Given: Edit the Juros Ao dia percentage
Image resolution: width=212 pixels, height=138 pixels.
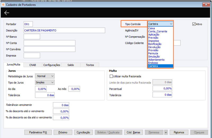Looking at the screenshot, I should click(41, 89).
